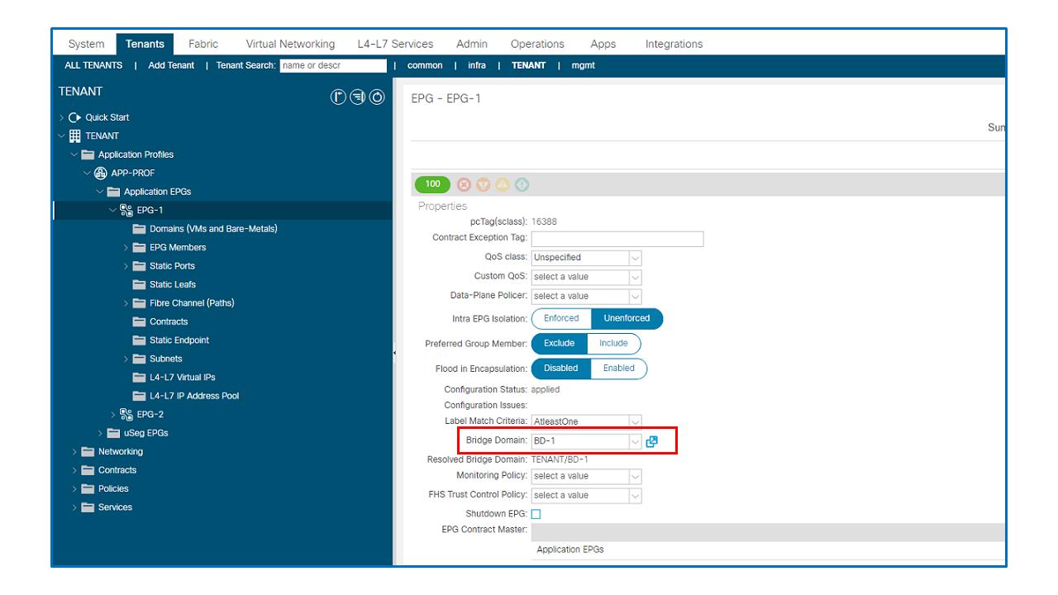Click the Contracts folder icon under EPG-1

coord(139,321)
